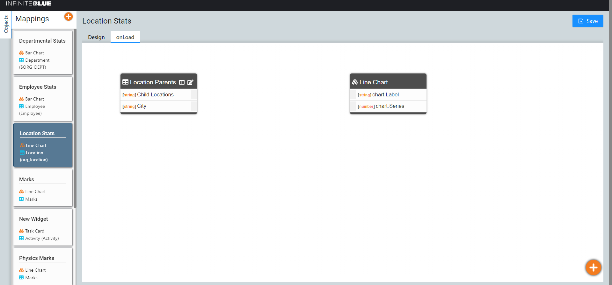Screen dimensions: 612x285
Task: Click the chart.Series input connector
Action: [353, 106]
